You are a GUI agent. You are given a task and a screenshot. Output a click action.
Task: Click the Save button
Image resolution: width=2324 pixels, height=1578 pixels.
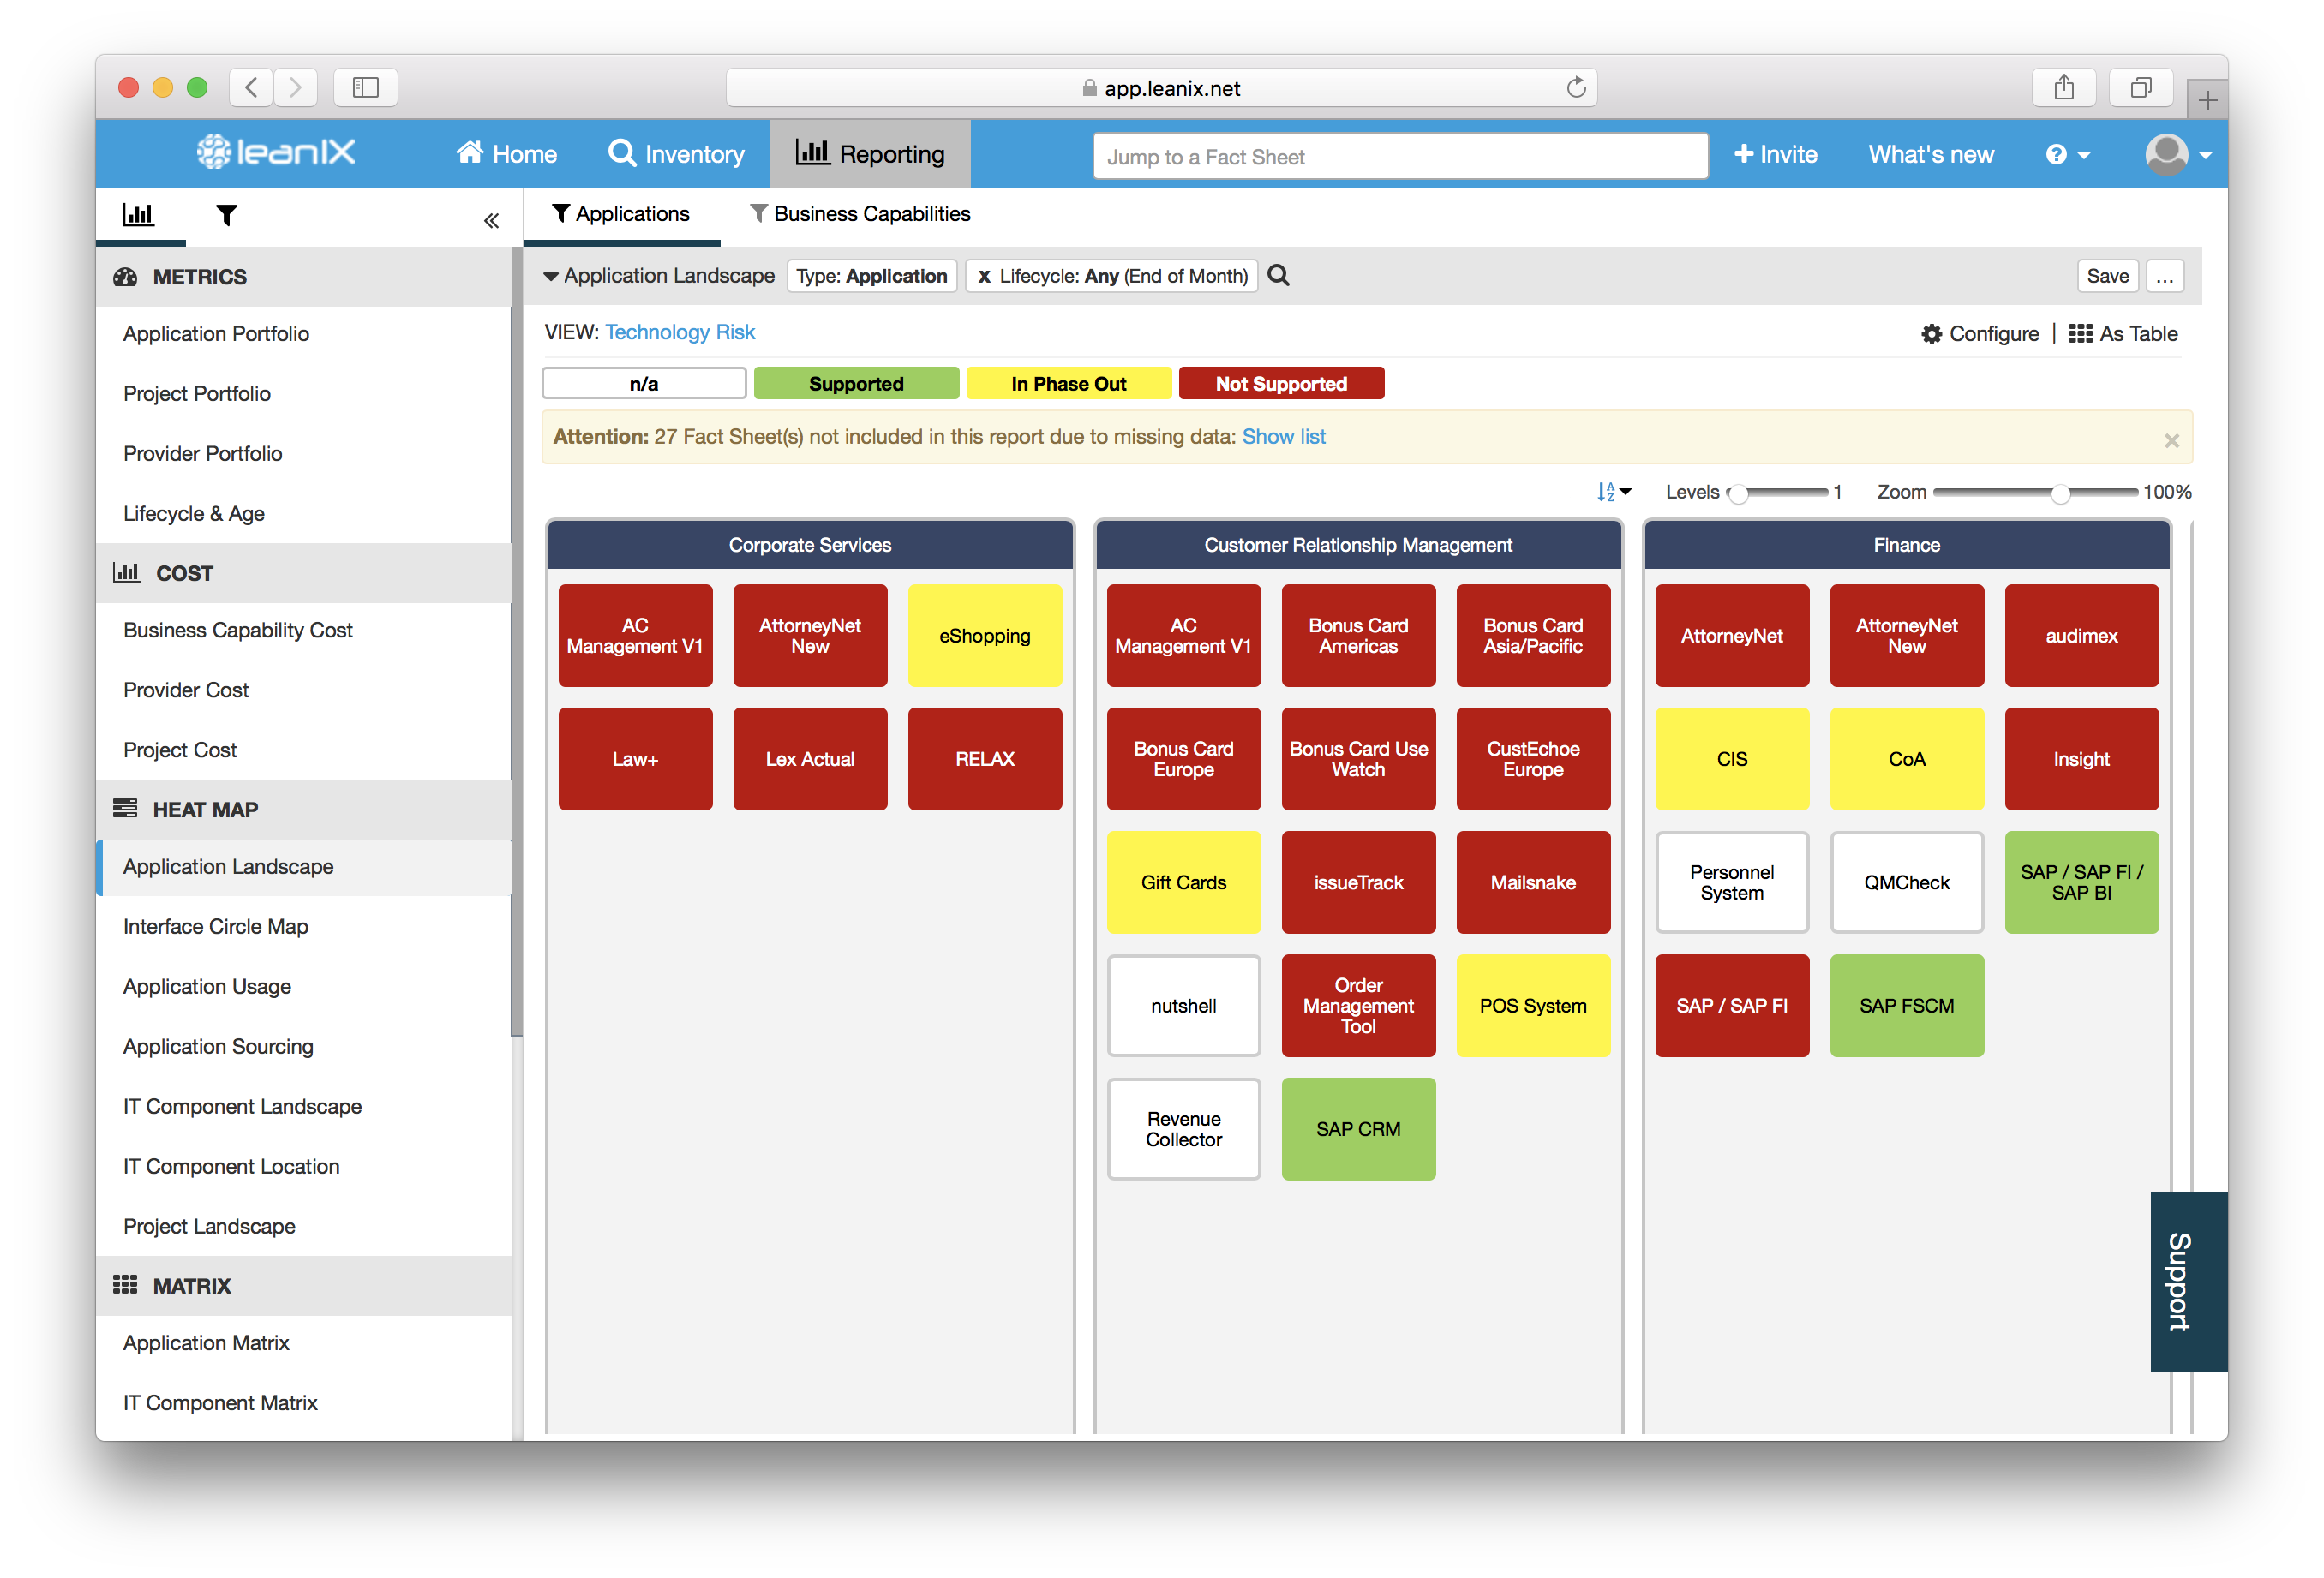coord(2106,276)
